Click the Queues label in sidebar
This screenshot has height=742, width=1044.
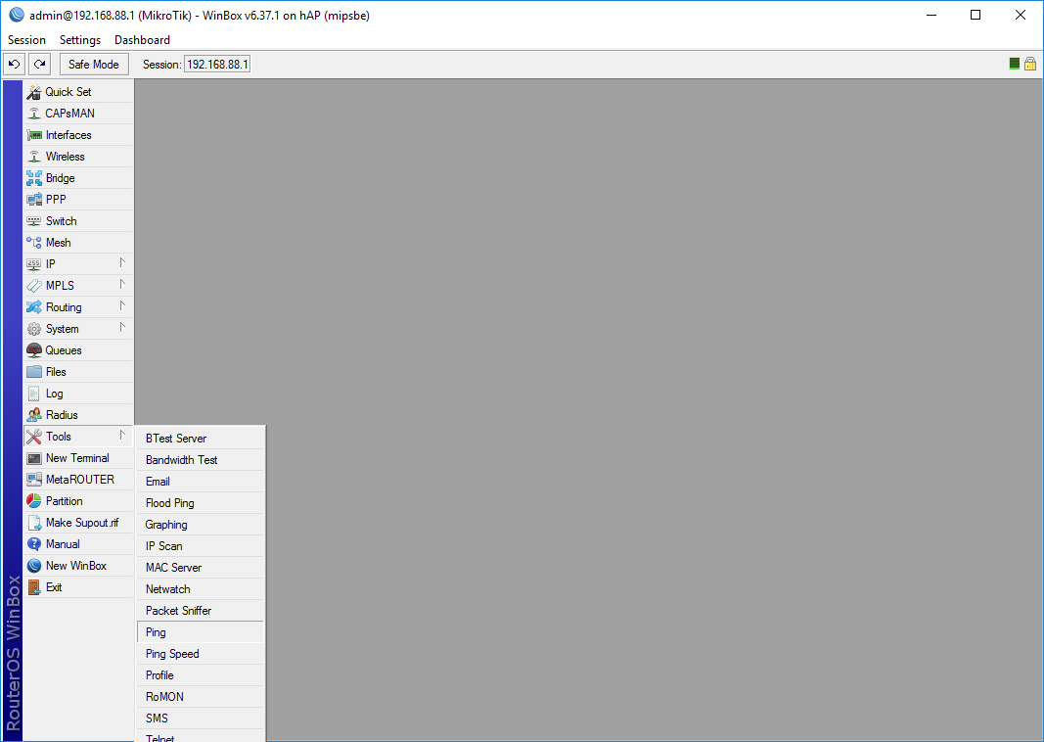coord(64,350)
